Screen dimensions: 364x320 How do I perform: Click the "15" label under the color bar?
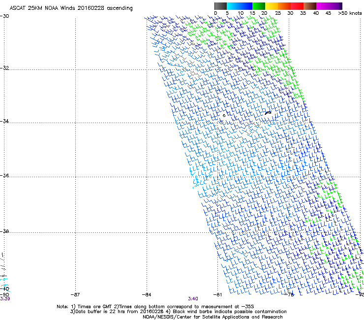point(252,13)
